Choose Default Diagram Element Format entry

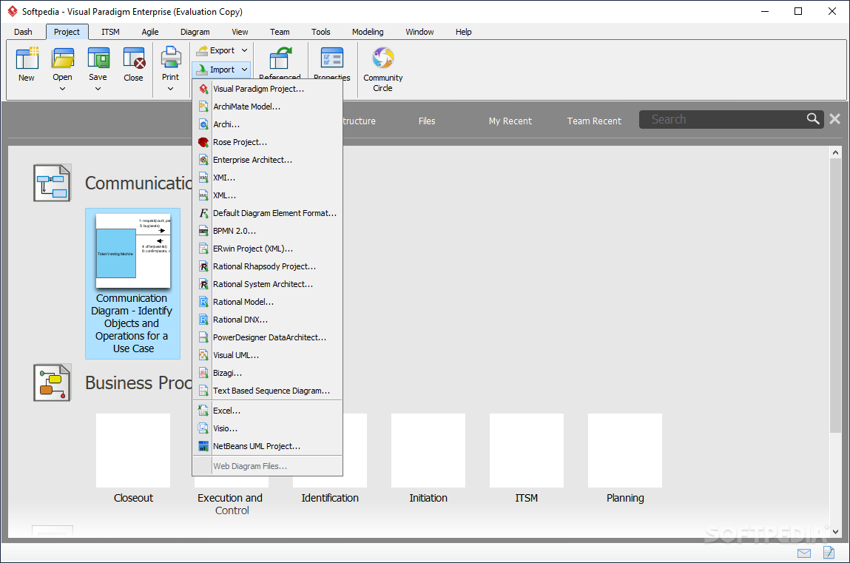[267, 214]
